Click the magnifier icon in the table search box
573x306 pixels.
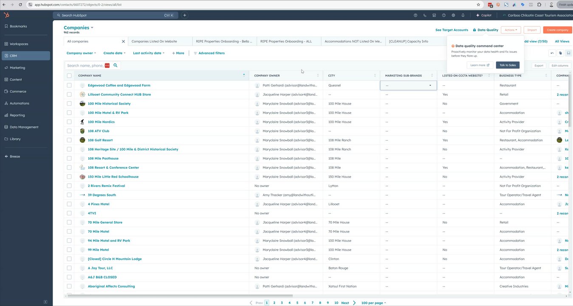[115, 65]
